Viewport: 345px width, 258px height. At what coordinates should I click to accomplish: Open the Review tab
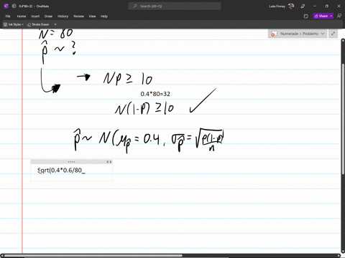pos(78,16)
